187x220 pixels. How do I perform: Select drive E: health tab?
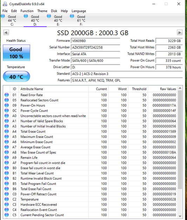click(x=58, y=20)
